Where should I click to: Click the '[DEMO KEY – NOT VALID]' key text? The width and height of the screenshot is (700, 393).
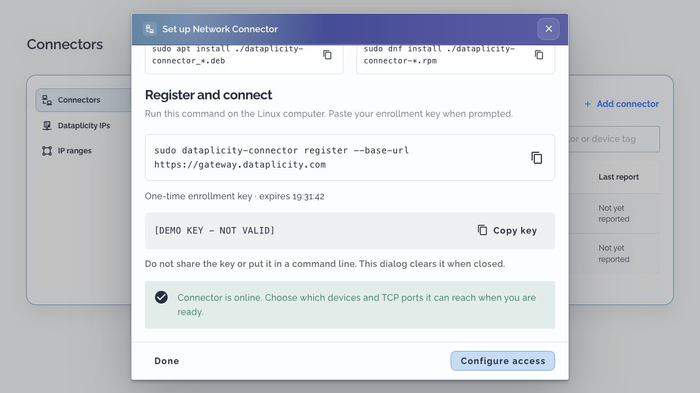point(214,230)
